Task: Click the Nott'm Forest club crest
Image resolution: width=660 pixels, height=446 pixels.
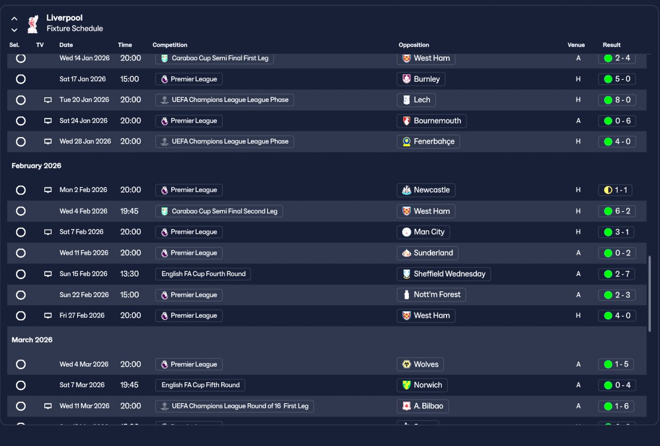Action: [407, 295]
